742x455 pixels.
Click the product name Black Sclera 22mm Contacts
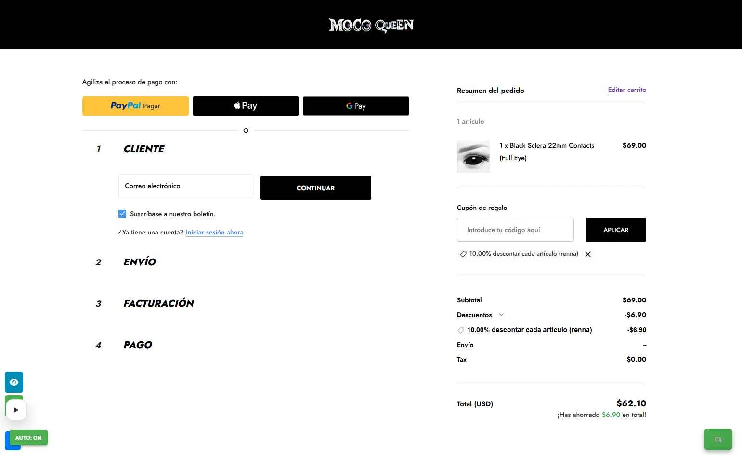point(547,152)
